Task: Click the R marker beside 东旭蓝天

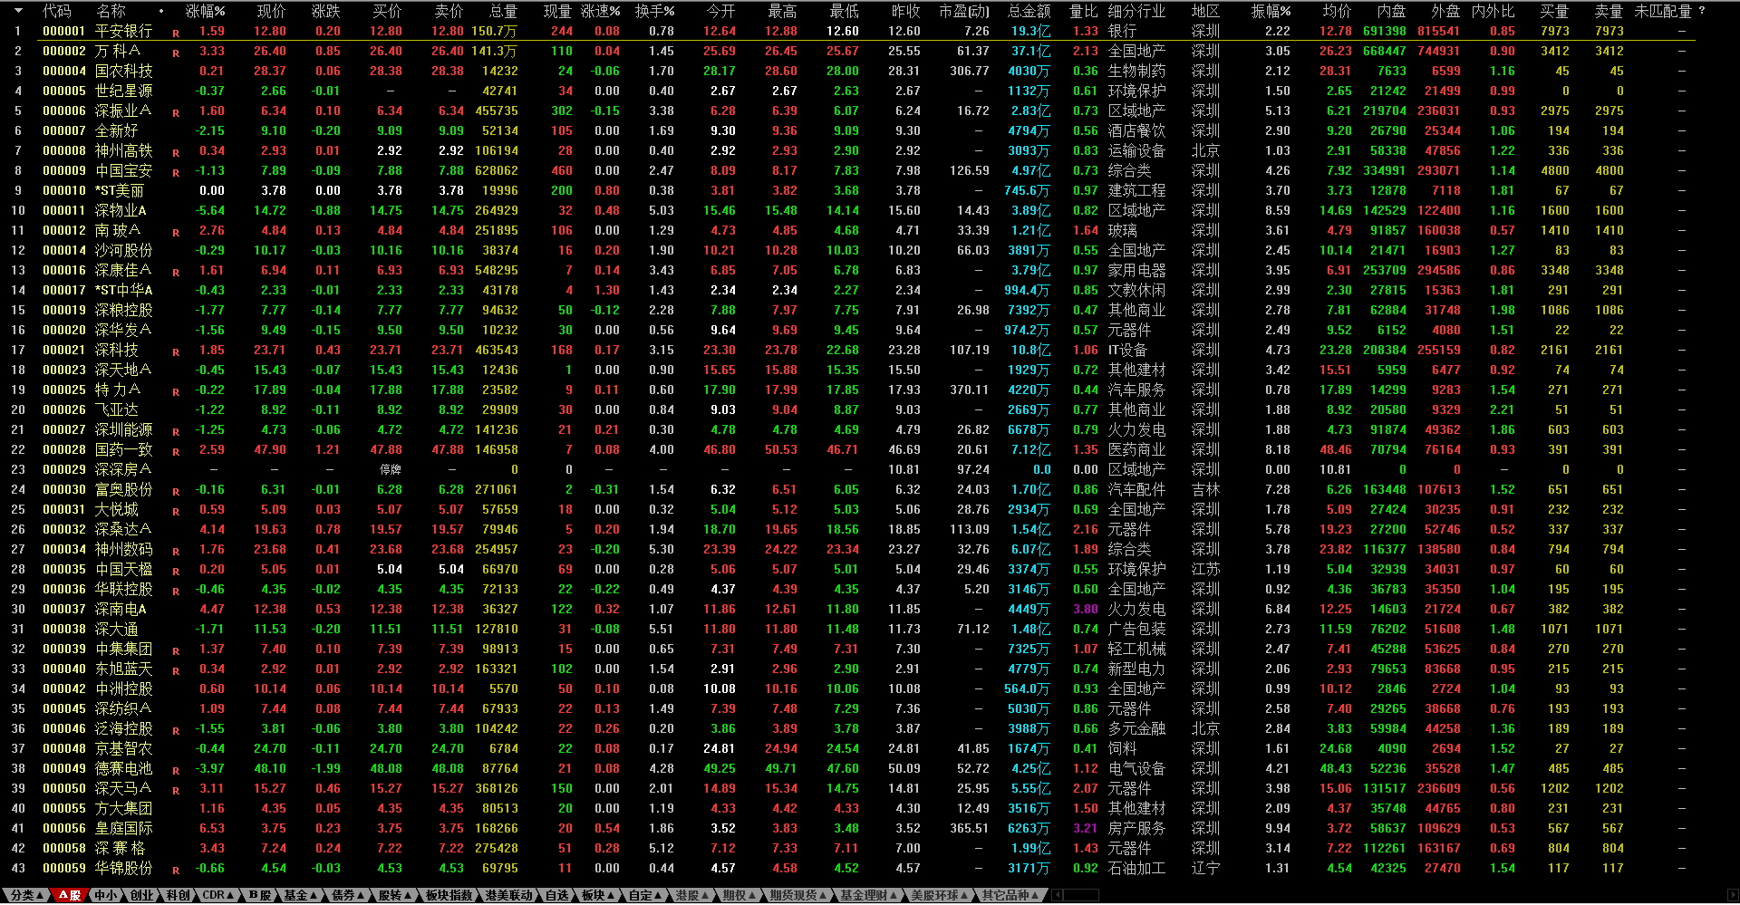Action: tap(176, 671)
